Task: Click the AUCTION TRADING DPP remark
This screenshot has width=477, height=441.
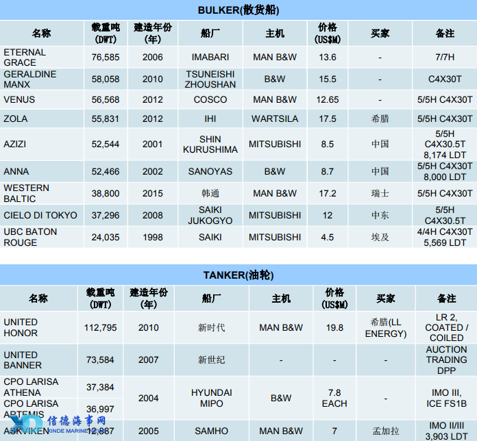Action: (x=447, y=360)
